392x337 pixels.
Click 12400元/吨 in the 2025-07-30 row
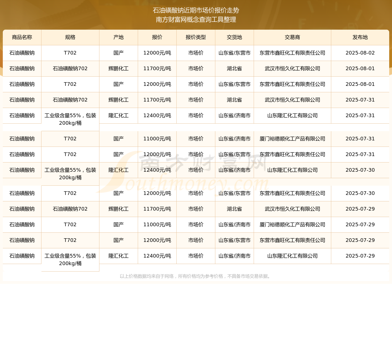tap(157, 170)
